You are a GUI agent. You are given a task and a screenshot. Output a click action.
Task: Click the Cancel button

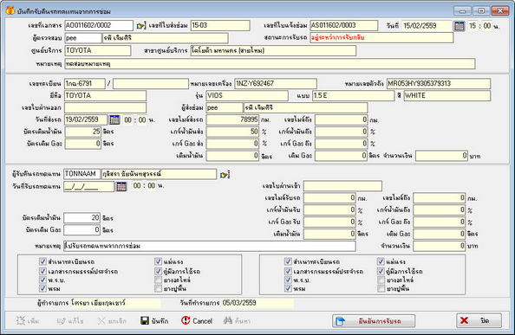[x=197, y=320]
